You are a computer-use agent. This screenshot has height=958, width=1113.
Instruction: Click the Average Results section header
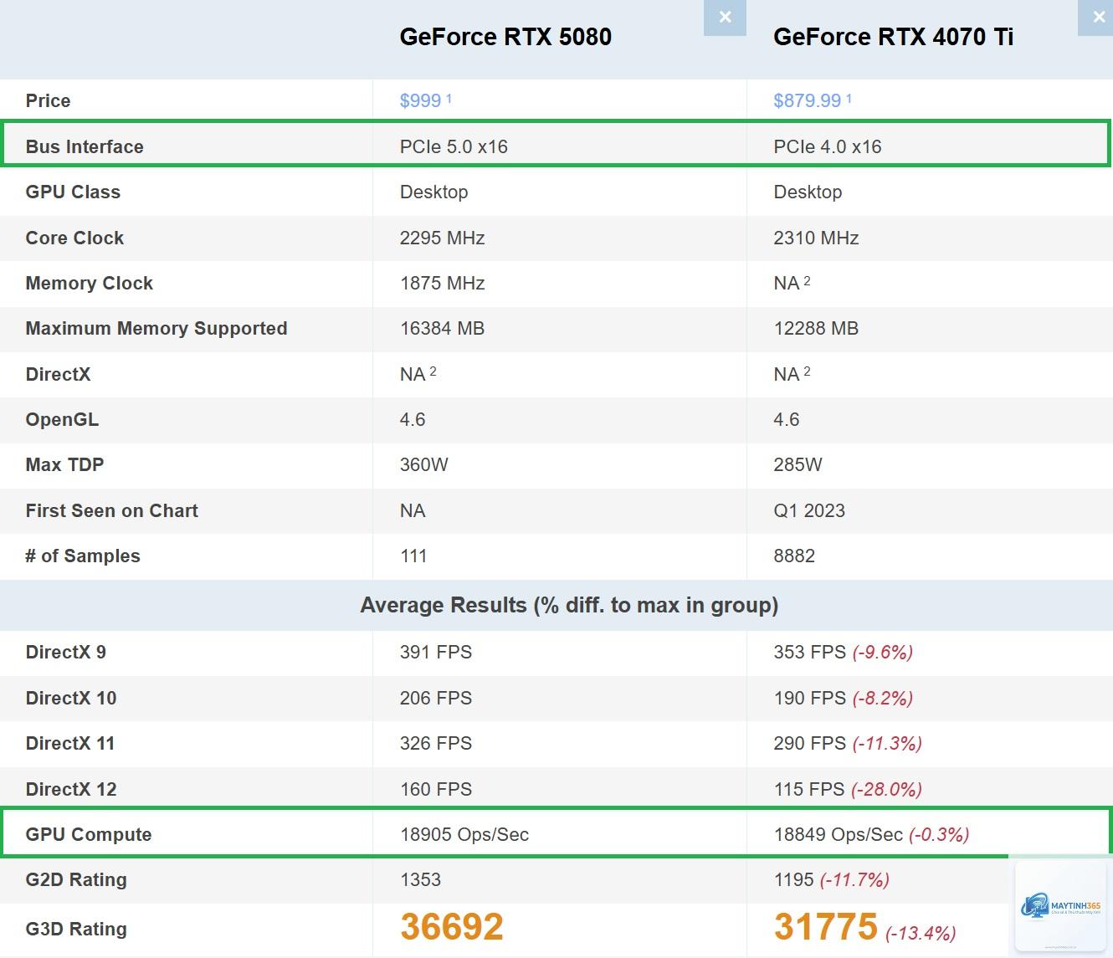coord(569,605)
